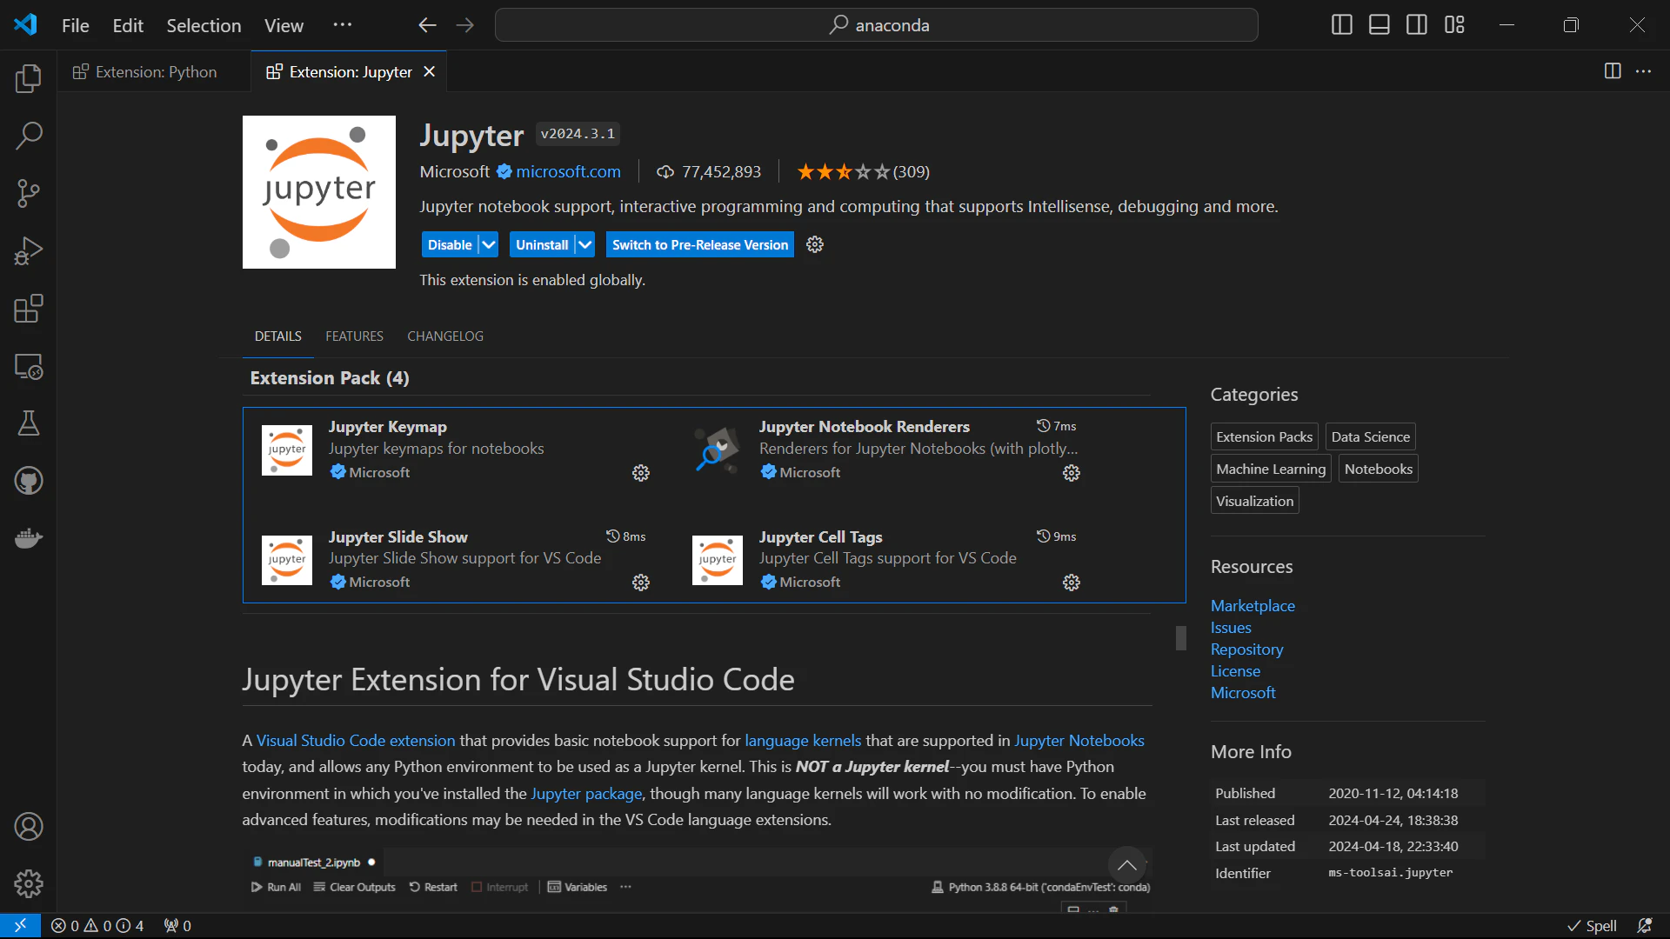
Task: Expand the Disable dropdown arrow
Action: coord(489,245)
